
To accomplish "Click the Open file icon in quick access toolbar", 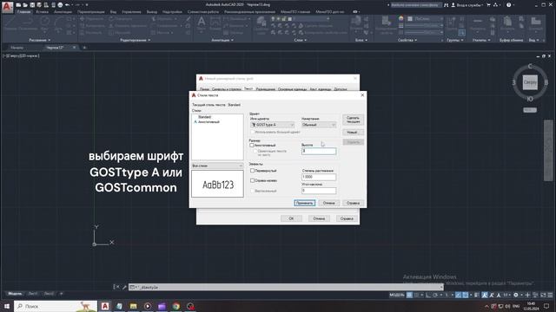I will tap(25, 5).
